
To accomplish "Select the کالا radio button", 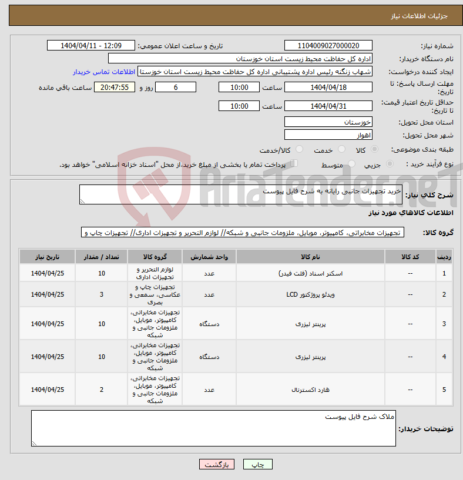I will tap(374, 149).
